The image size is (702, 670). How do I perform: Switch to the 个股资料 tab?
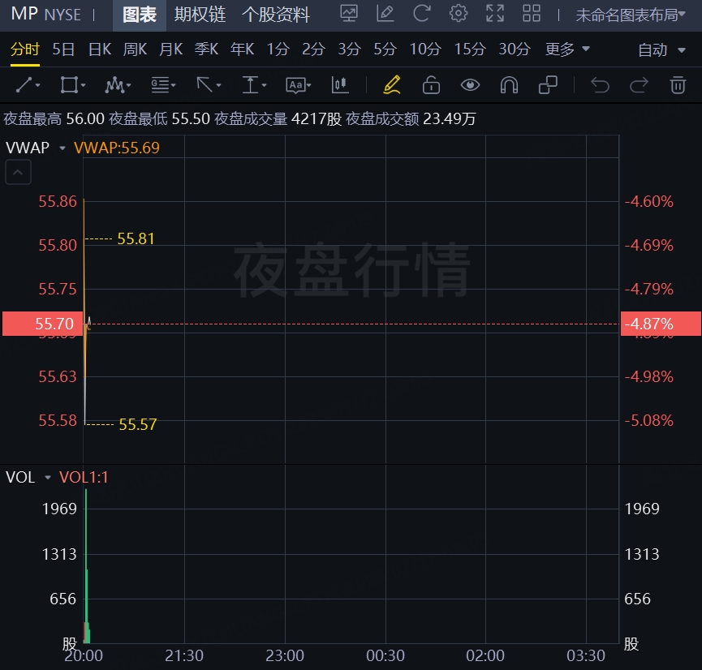tap(276, 15)
